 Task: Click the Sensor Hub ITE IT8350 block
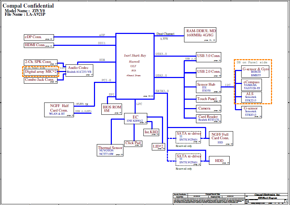(x=209, y=87)
